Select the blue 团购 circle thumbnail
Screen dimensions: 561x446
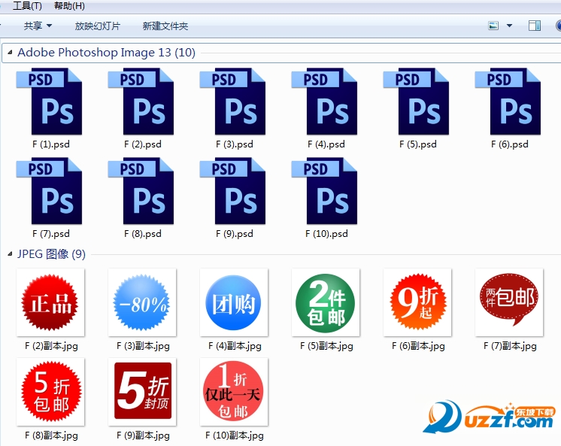tap(234, 302)
